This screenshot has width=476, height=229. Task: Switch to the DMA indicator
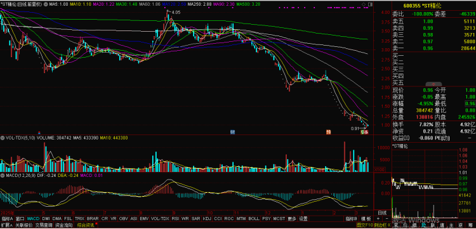coord(56,219)
